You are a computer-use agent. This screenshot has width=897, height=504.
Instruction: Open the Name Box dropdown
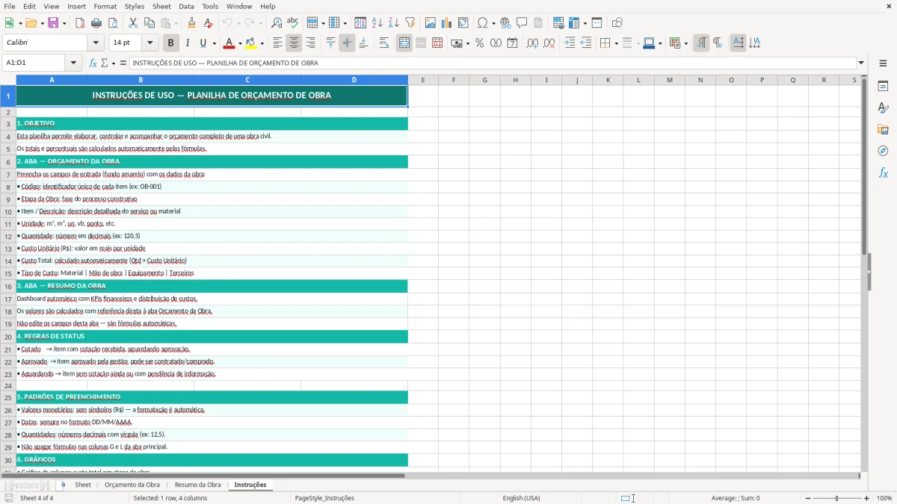pos(74,63)
